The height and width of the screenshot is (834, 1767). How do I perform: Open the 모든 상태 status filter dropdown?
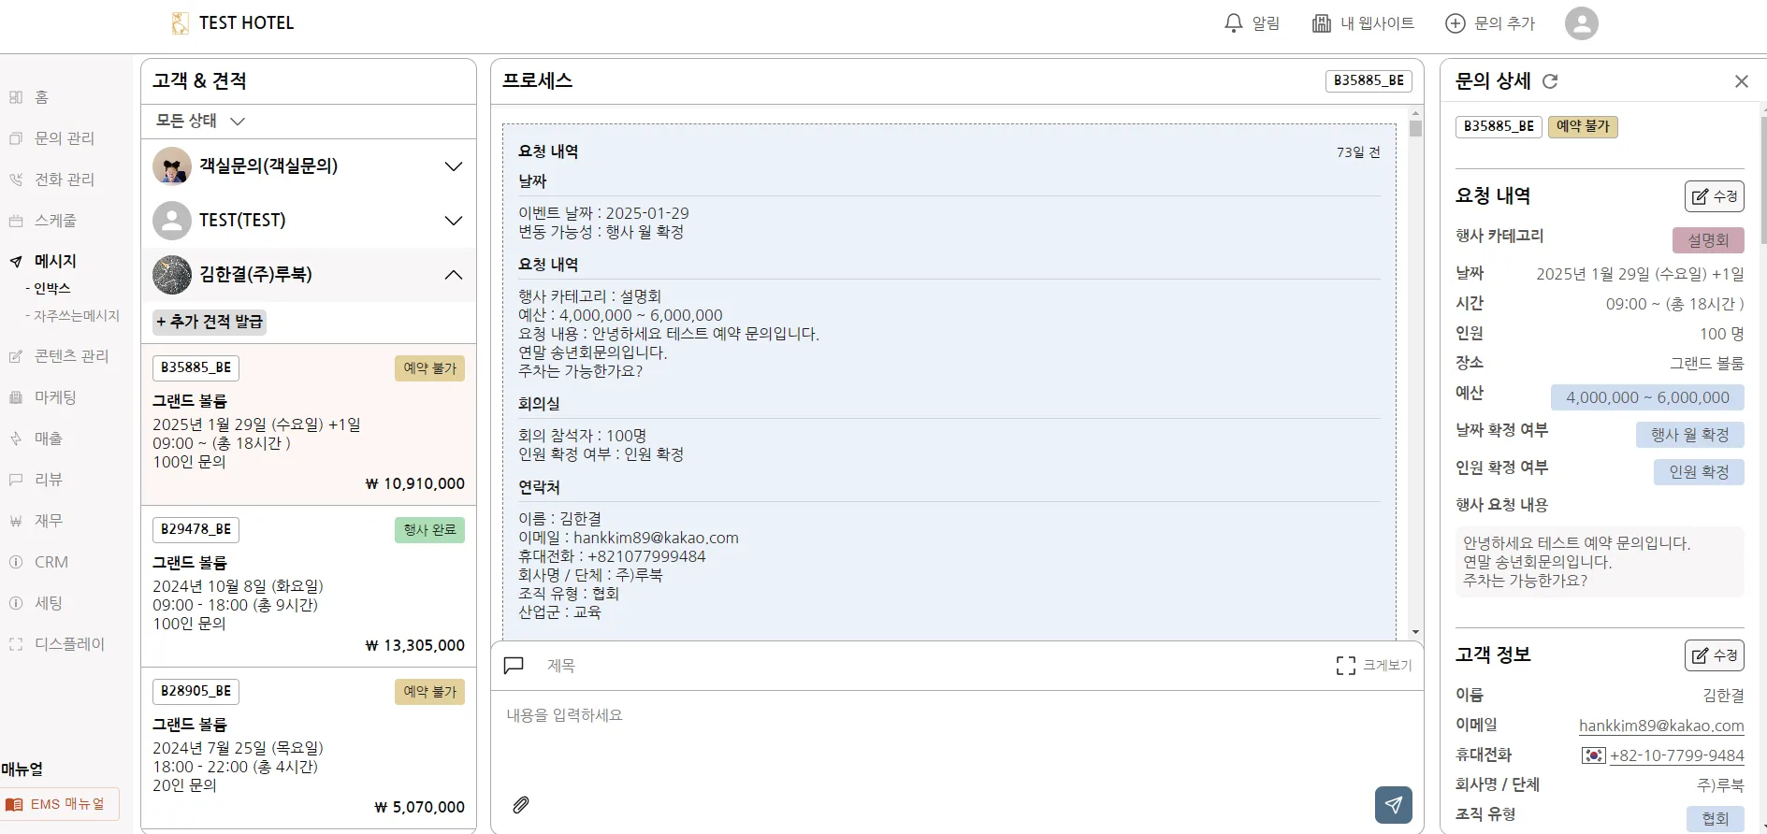(200, 122)
